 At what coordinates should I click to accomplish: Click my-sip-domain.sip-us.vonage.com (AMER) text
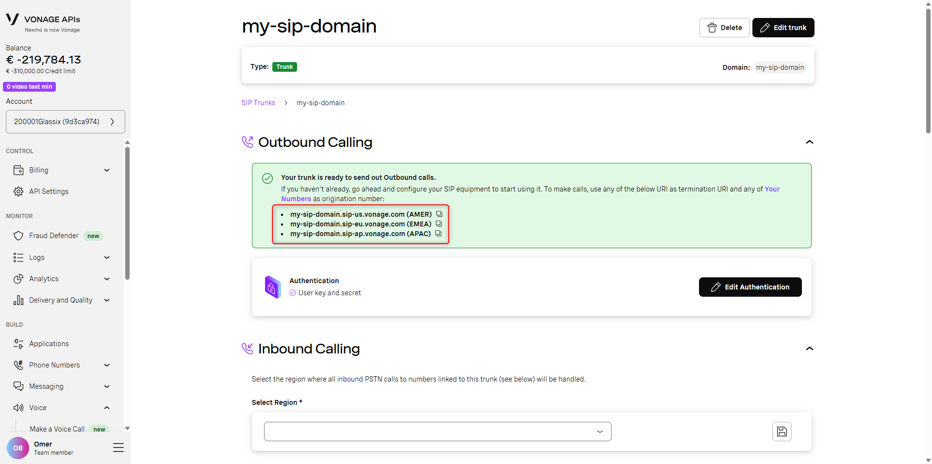pos(361,214)
